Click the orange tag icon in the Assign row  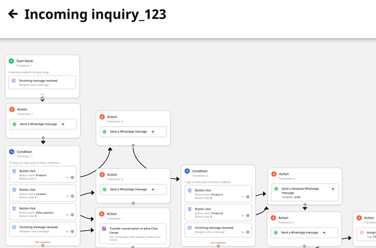[x=362, y=233]
